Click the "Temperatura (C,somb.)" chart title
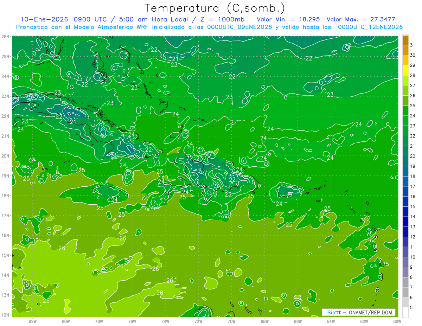The width and height of the screenshot is (422, 326). (215, 8)
